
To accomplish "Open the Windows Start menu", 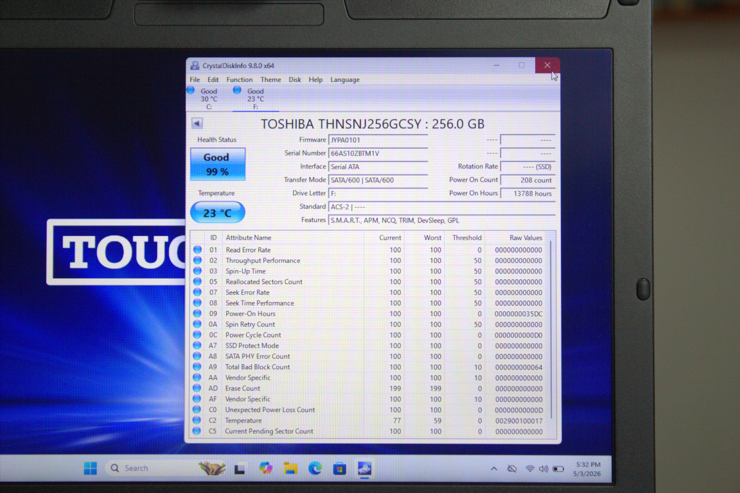I will (x=90, y=468).
